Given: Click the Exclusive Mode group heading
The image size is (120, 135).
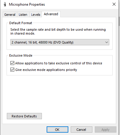Looking at the screenshot, I should pyautogui.click(x=21, y=55).
